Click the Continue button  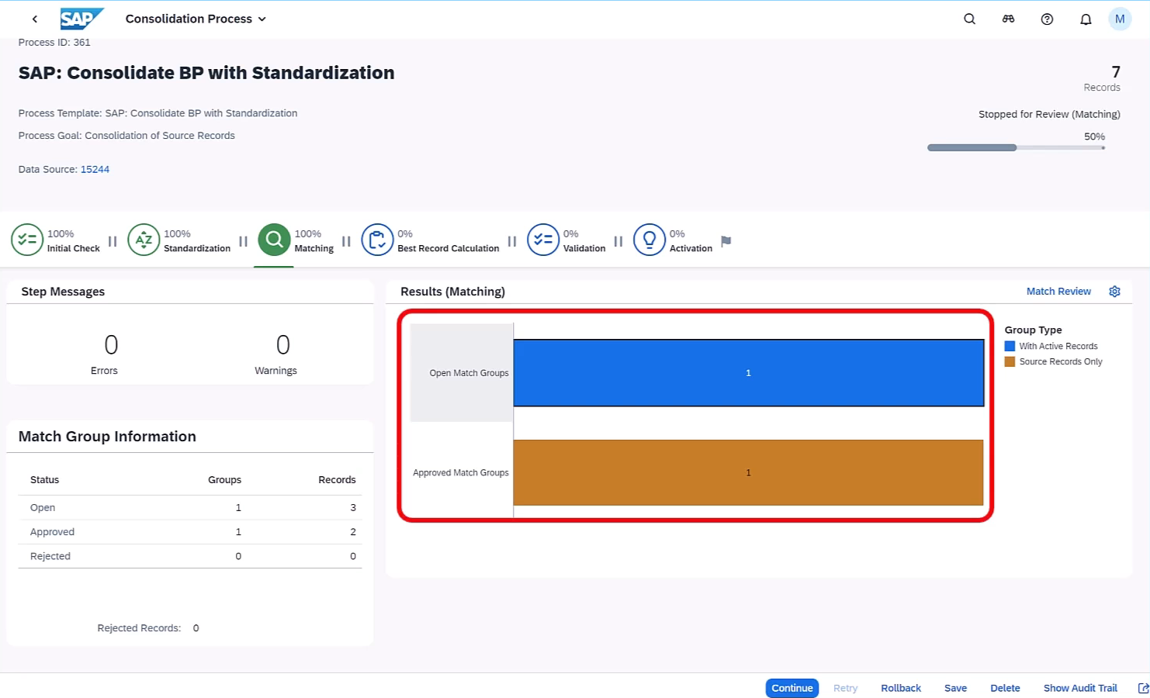(791, 688)
